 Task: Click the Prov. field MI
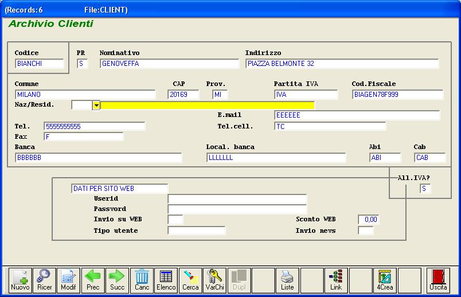[220, 95]
